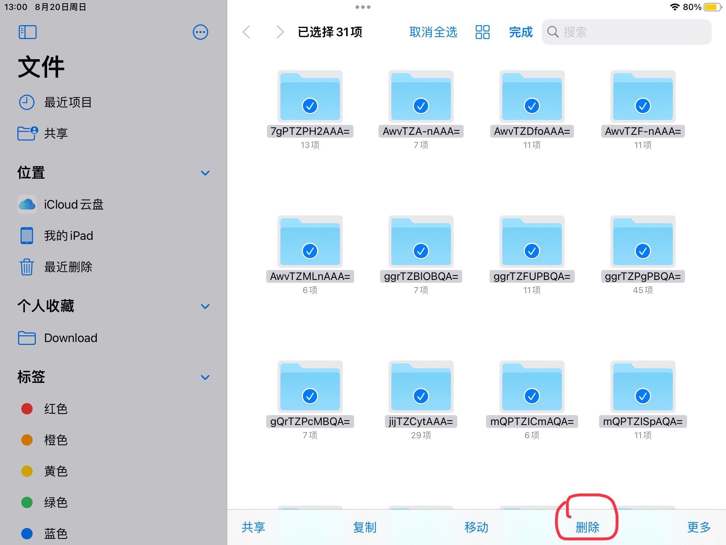Open the sidebar ellipsis options menu
Screen dimensions: 726x545
[200, 32]
